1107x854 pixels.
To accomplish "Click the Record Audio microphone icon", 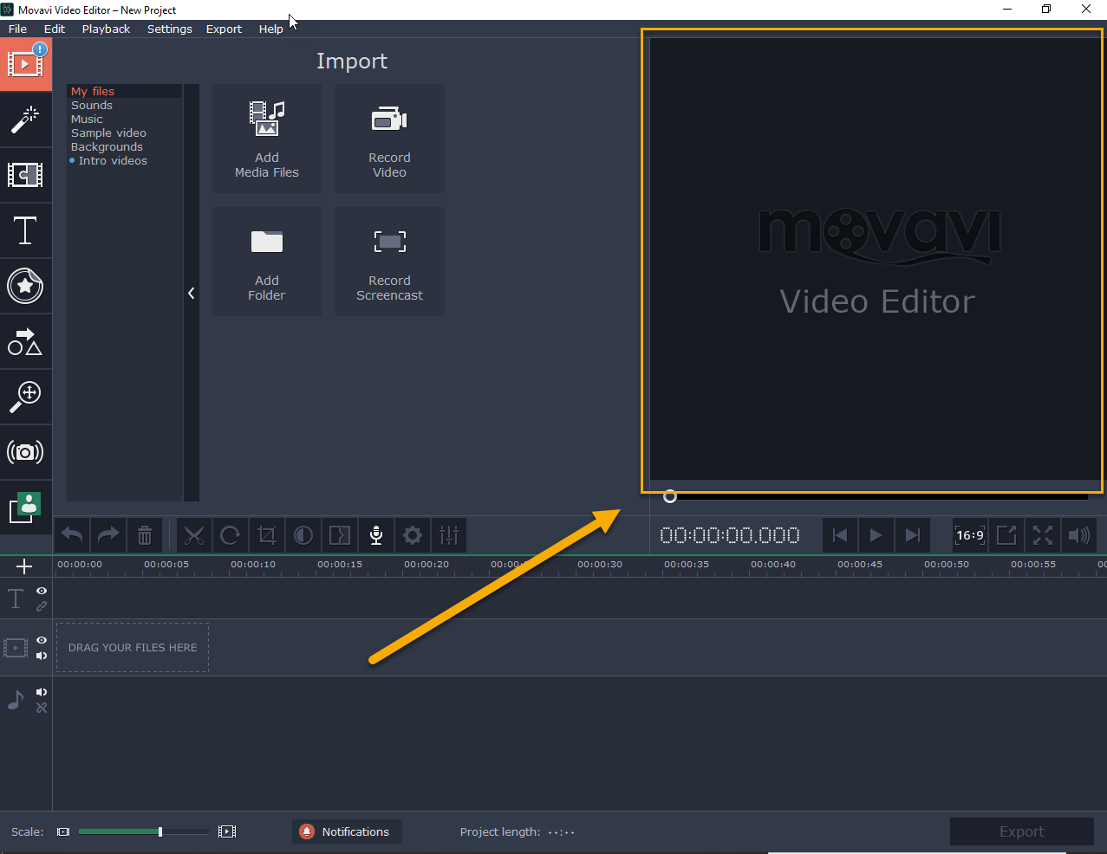I will (376, 535).
